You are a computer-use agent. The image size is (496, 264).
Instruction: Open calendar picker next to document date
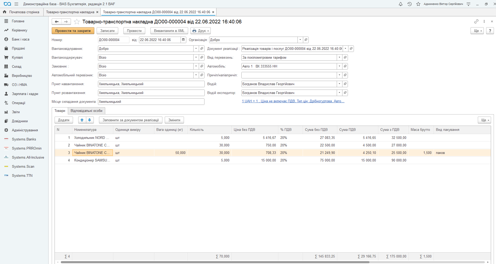(x=183, y=40)
